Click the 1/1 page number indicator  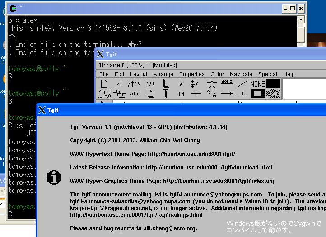150,84
